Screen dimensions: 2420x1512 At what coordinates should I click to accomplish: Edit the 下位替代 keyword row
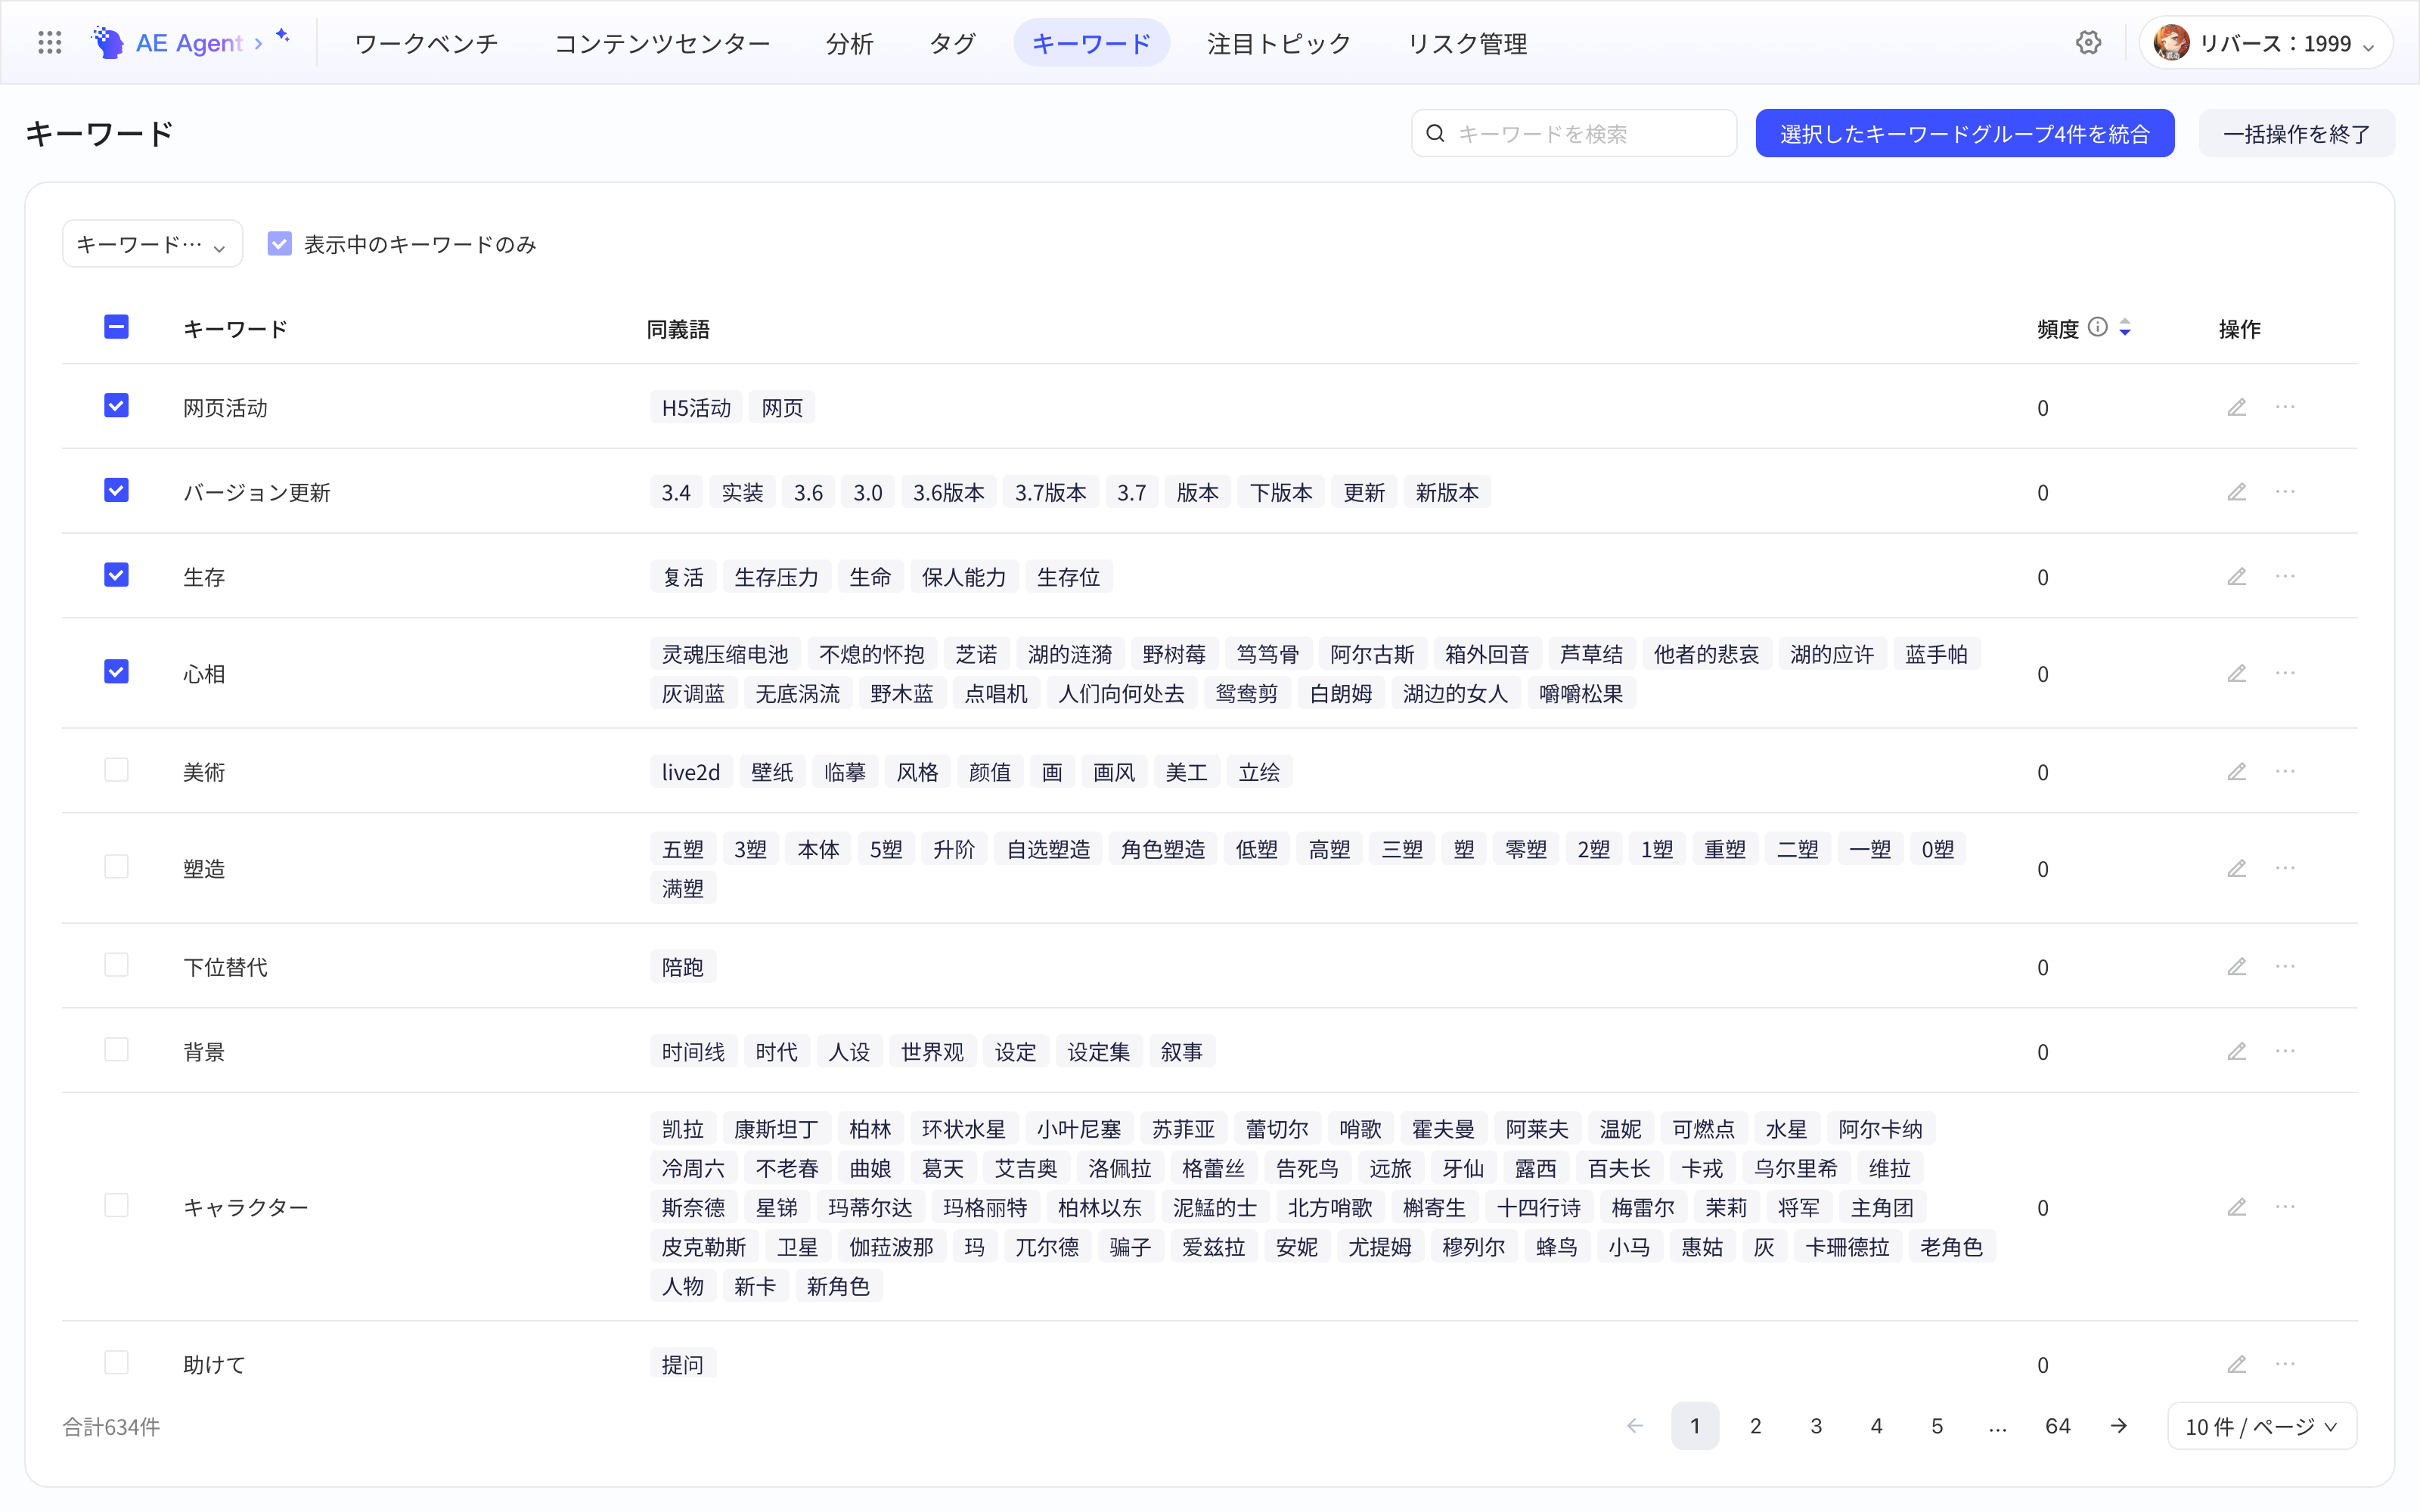pos(2237,966)
